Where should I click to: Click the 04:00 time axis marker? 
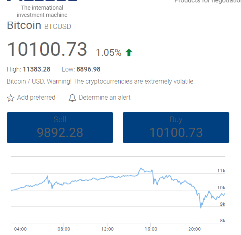coord(20,229)
